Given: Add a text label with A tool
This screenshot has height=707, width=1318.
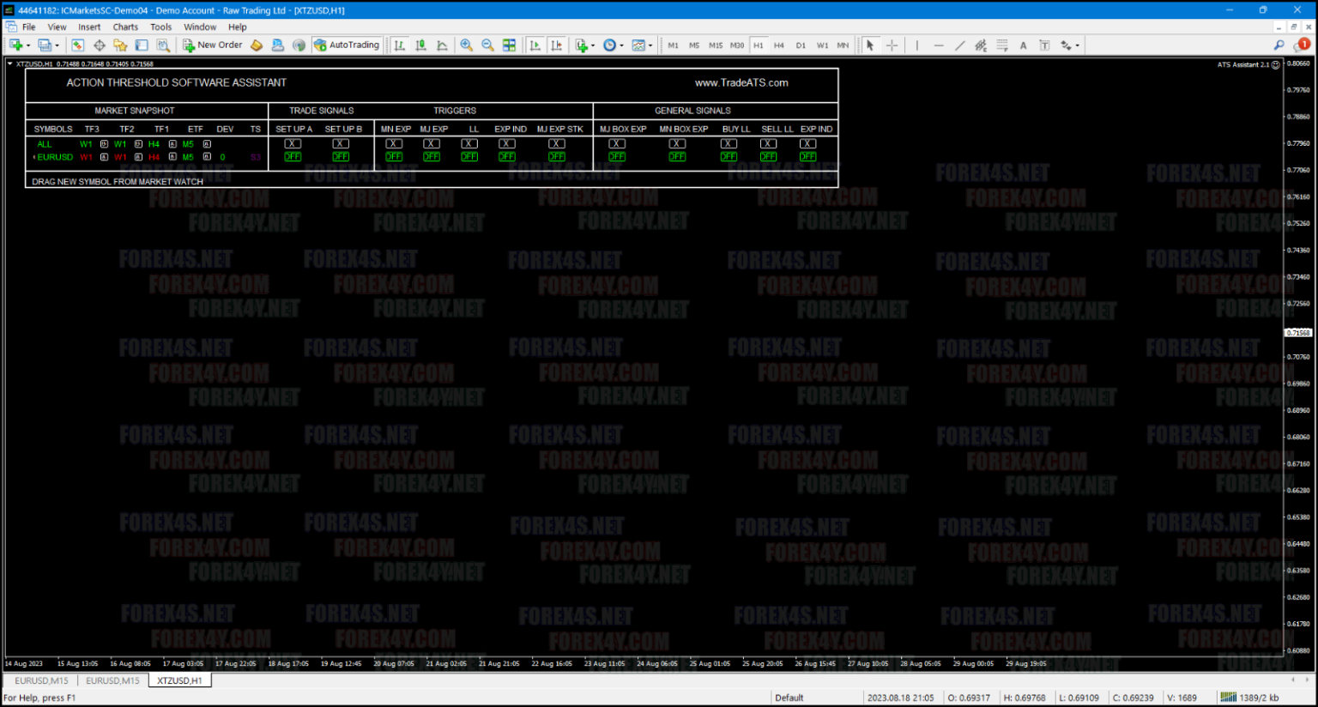Looking at the screenshot, I should point(1024,45).
